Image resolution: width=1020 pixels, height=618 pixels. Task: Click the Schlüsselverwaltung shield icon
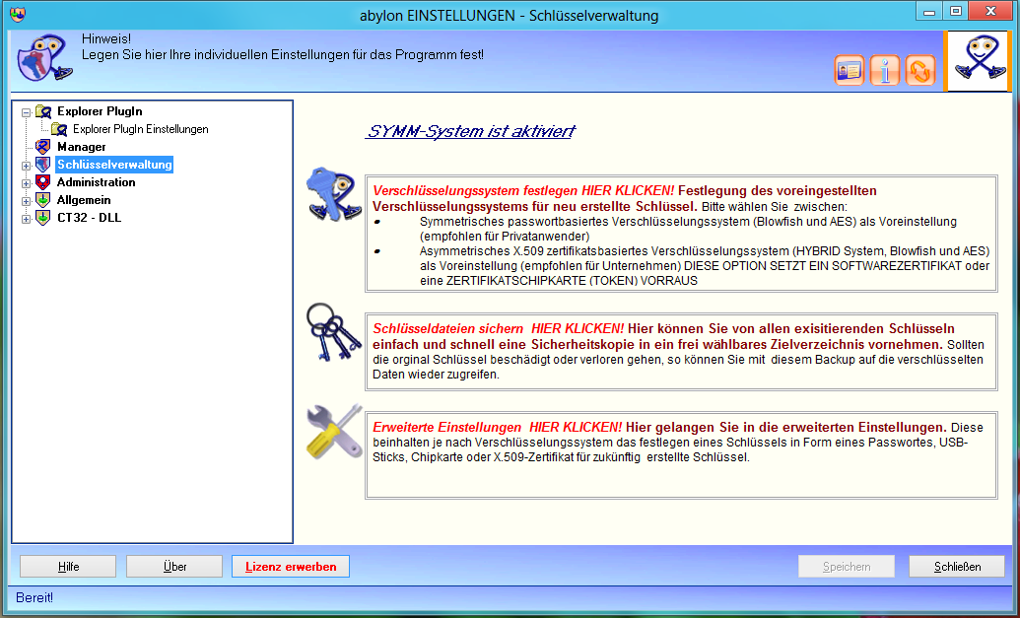pos(43,165)
